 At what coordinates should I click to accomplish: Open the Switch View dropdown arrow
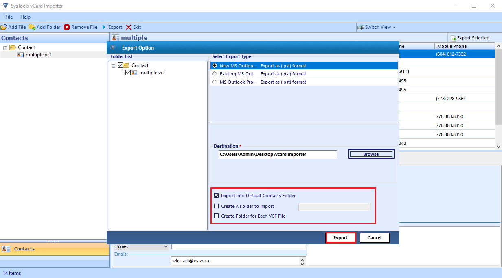[x=394, y=27]
